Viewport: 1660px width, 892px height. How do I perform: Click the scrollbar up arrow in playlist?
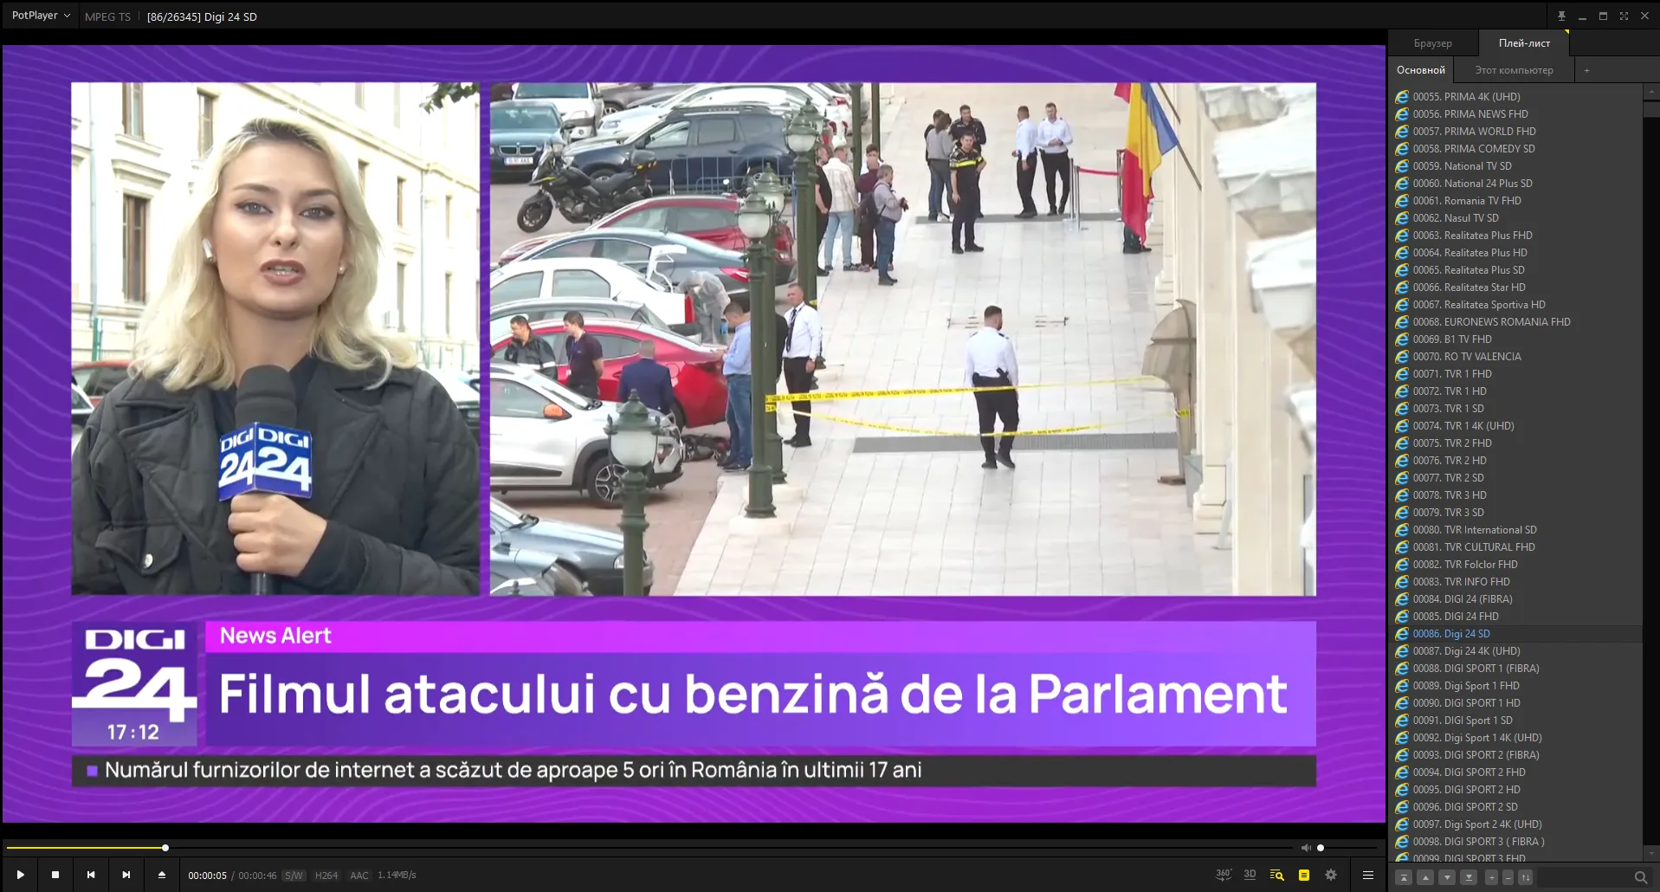coord(1650,90)
